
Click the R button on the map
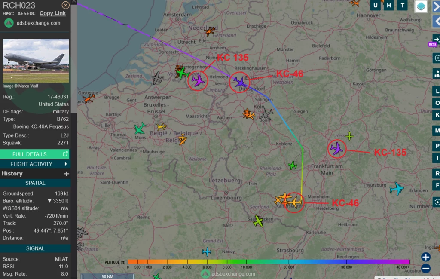coord(437,174)
